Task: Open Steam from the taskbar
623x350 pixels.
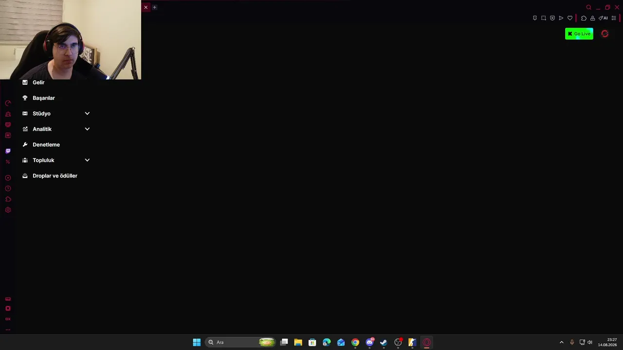Action: [x=384, y=342]
